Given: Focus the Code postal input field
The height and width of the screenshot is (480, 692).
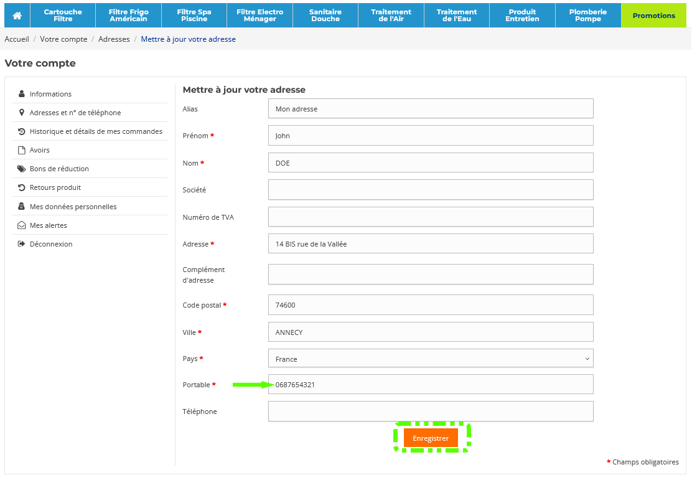Looking at the screenshot, I should click(x=431, y=305).
